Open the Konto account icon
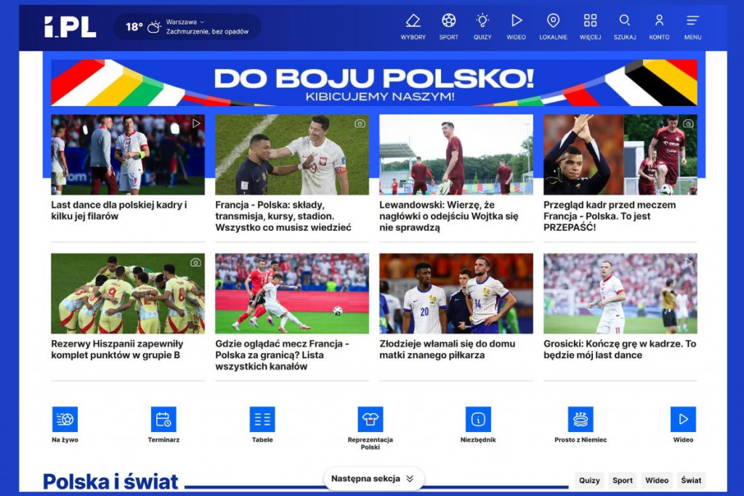 (659, 21)
